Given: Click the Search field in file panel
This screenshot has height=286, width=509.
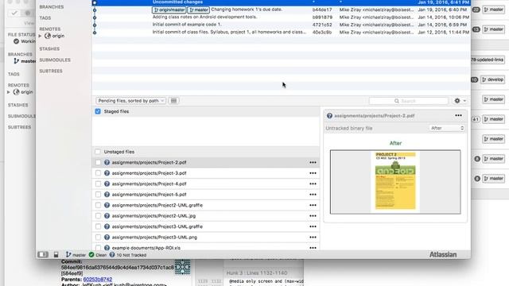Looking at the screenshot, I should pyautogui.click(x=408, y=101).
